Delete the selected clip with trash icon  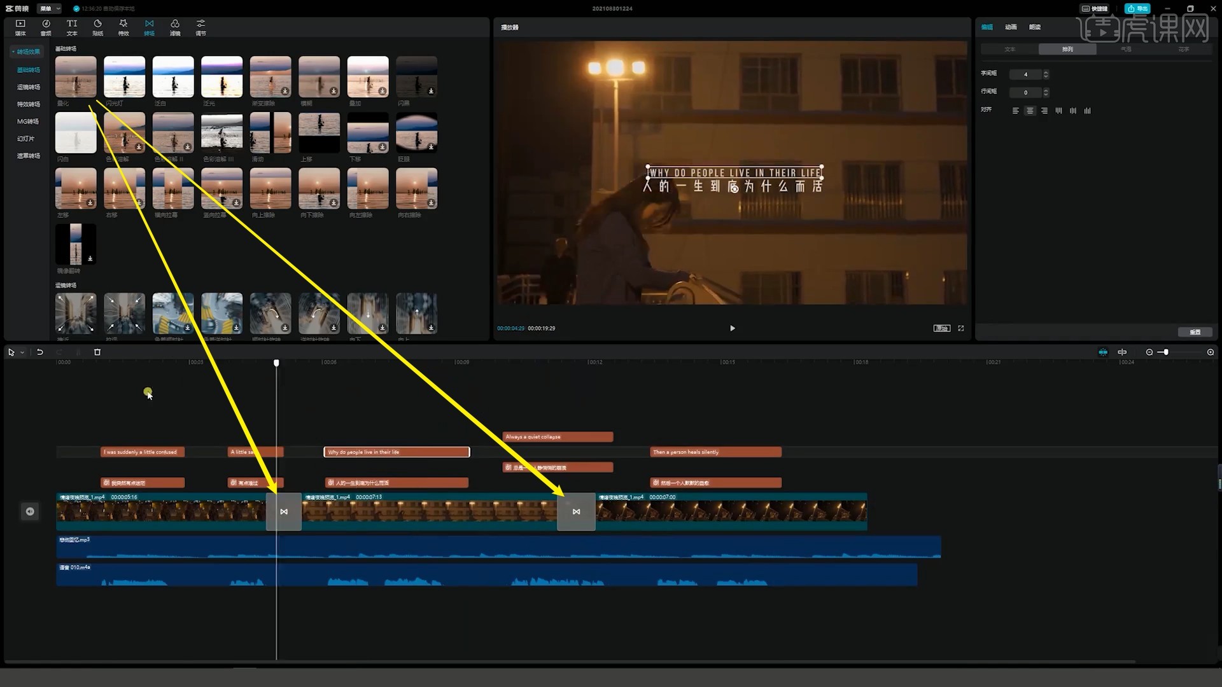[x=97, y=352]
